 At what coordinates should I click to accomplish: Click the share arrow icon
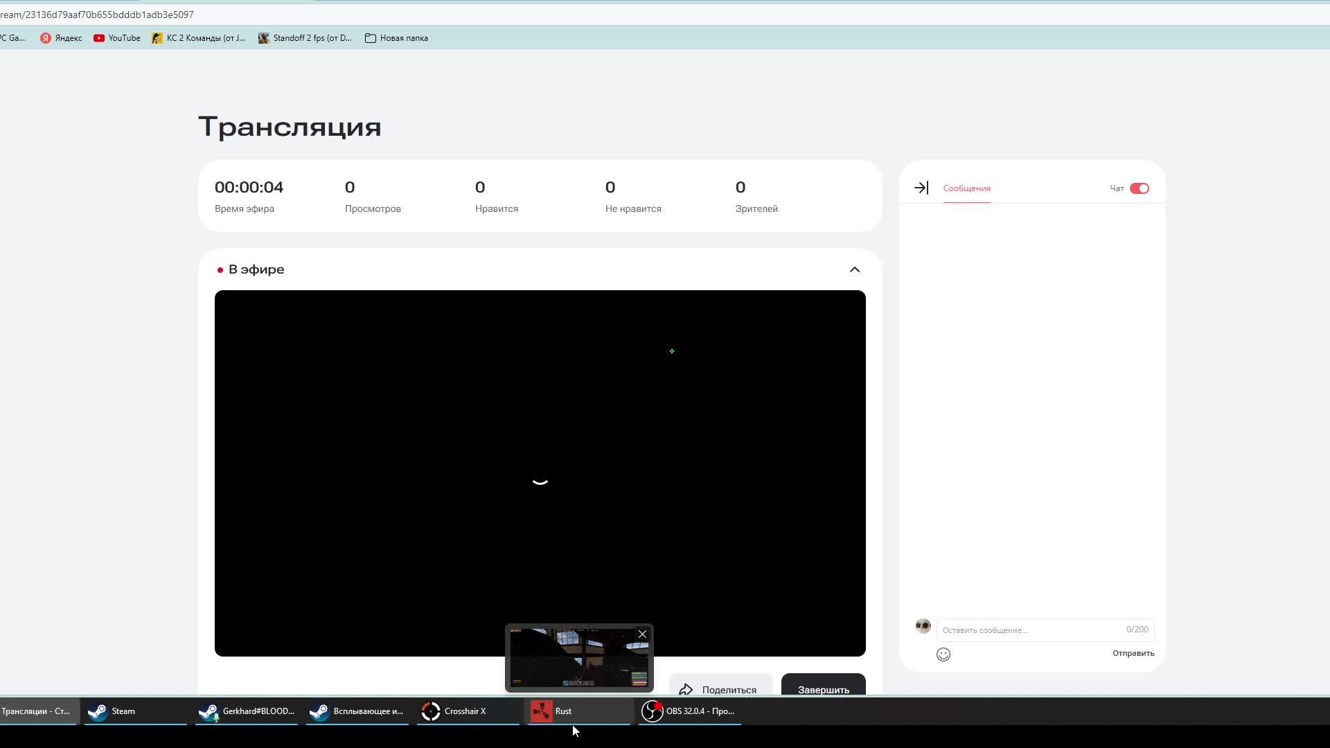[686, 689]
